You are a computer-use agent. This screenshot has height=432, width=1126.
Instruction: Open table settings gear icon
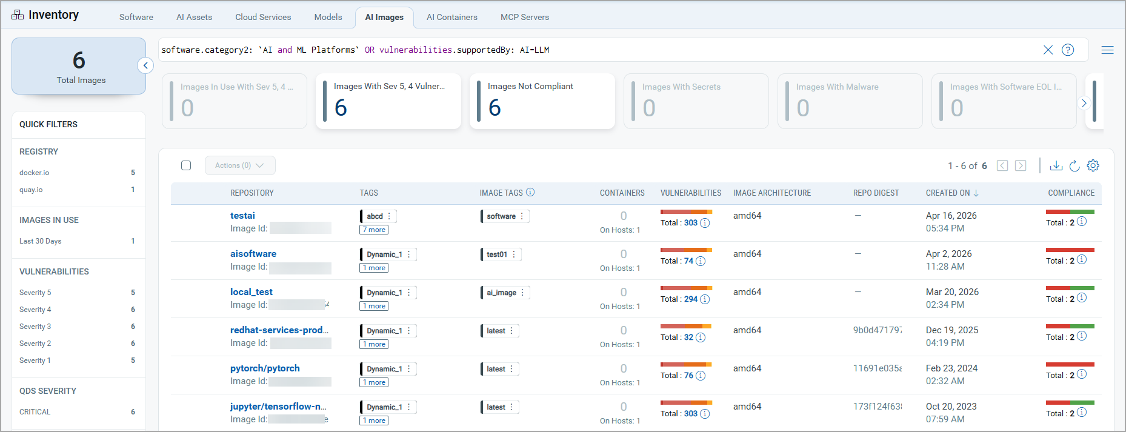click(1093, 165)
